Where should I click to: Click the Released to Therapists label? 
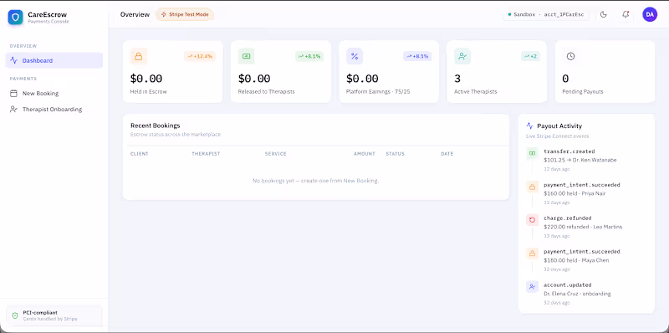tap(266, 91)
